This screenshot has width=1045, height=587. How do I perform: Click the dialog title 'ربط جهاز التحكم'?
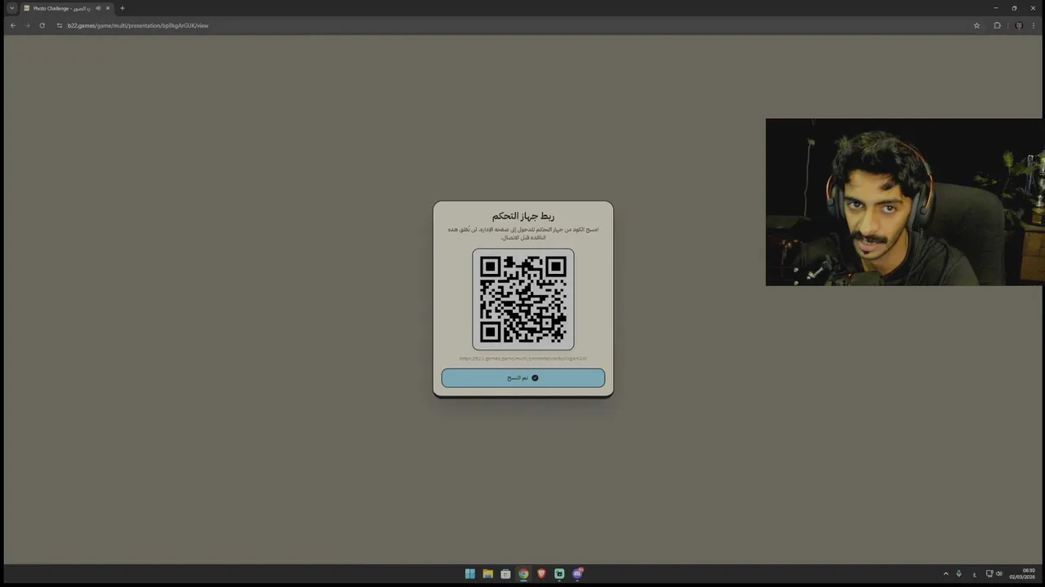[x=523, y=216]
